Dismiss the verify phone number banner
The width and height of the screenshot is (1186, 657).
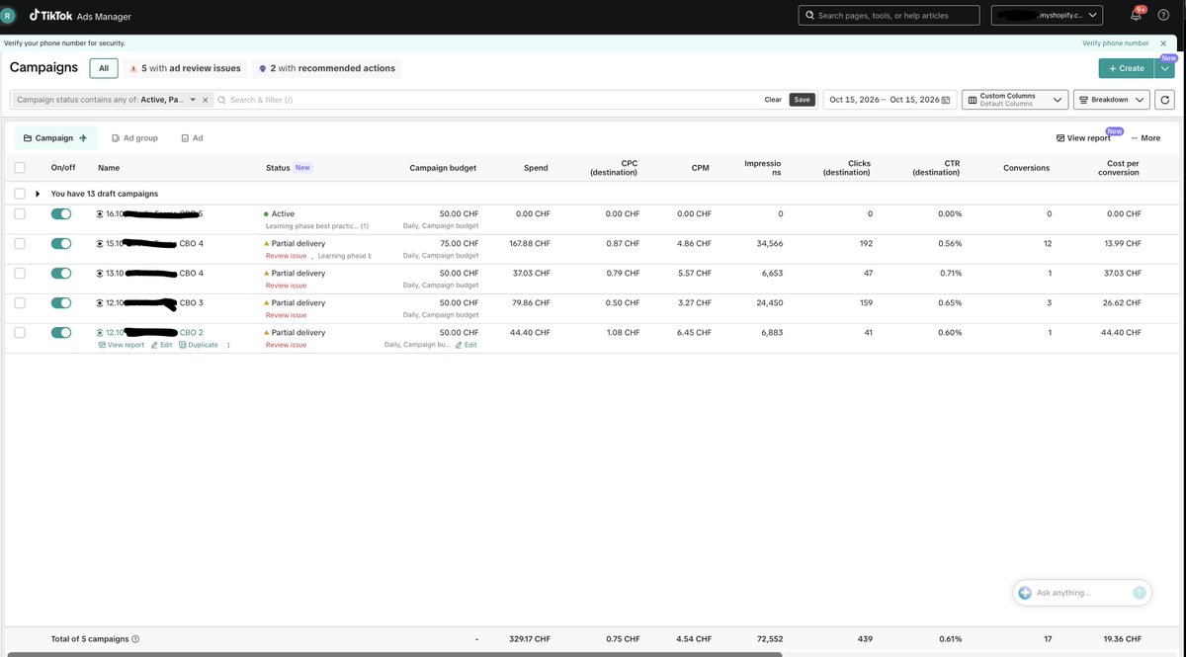1162,43
